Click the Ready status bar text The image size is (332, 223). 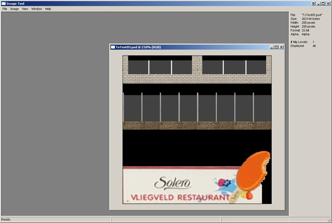[7, 219]
